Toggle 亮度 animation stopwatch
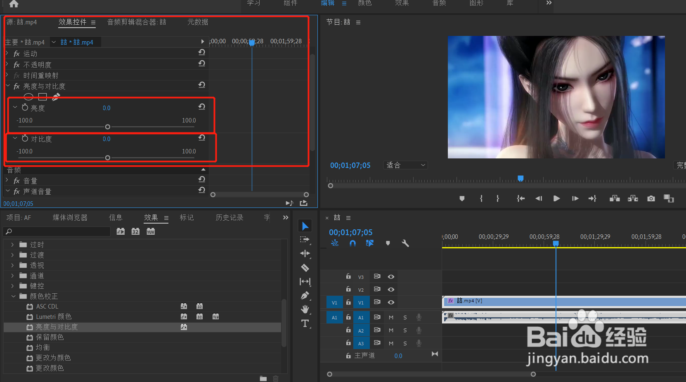Screen dimensions: 686x382 click(25, 107)
